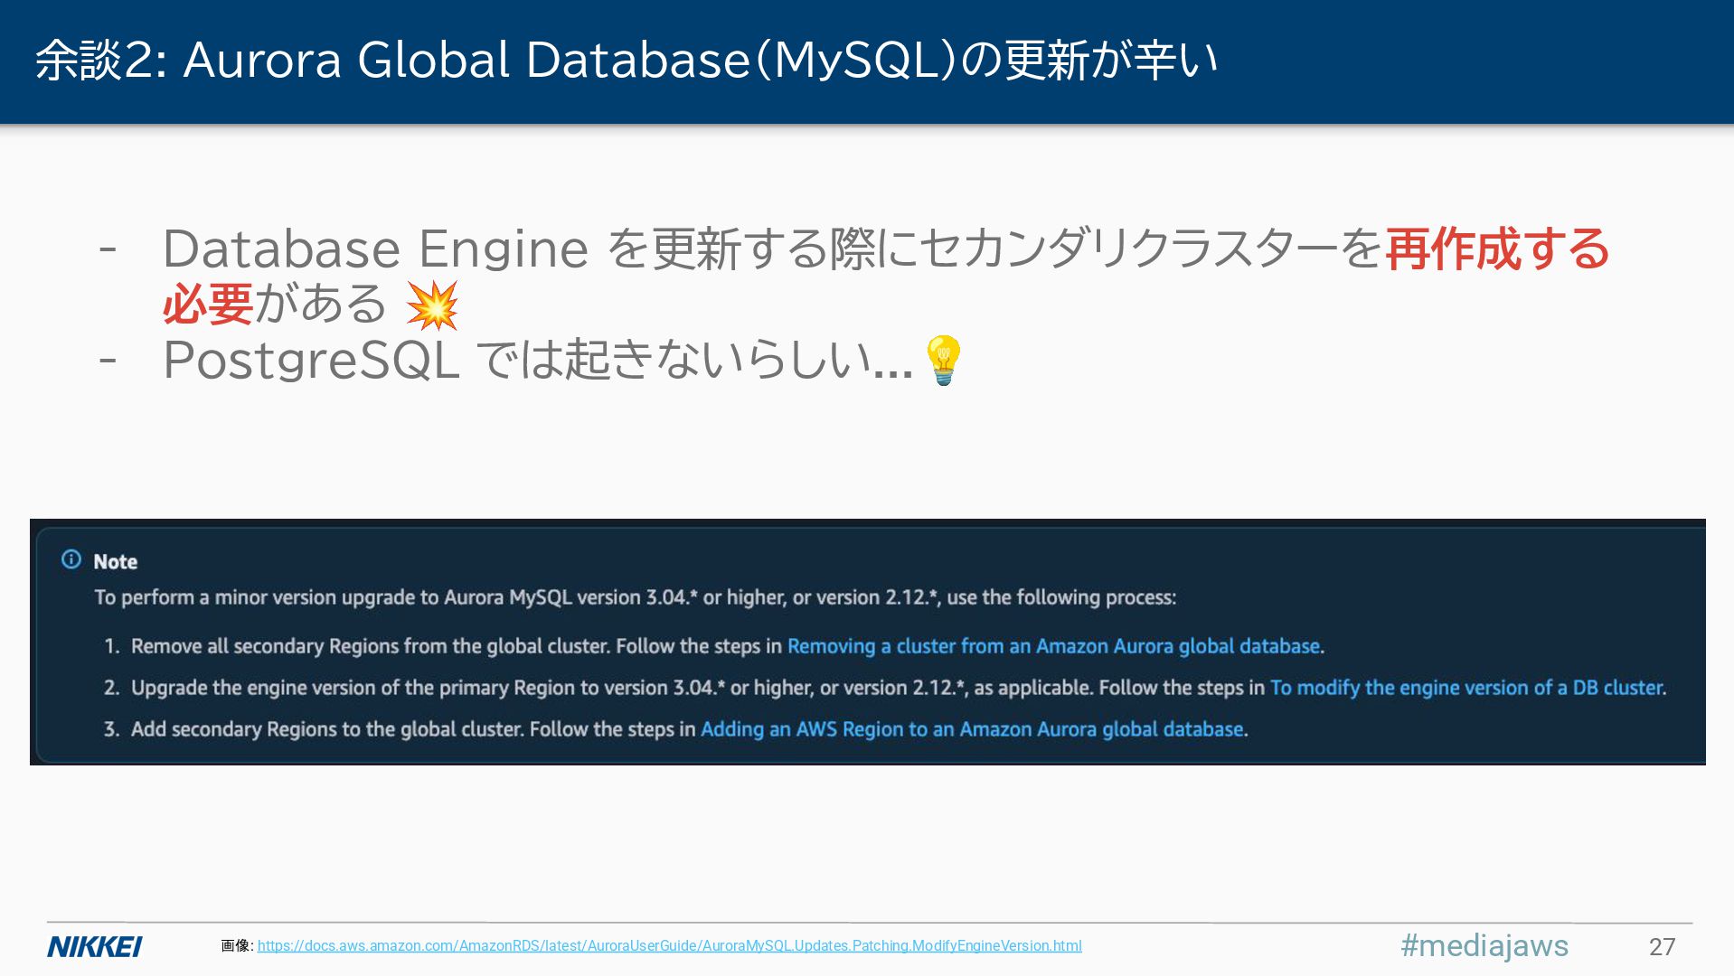
Task: Click the text 'Database Engine' in first bullet
Action: pos(375,249)
